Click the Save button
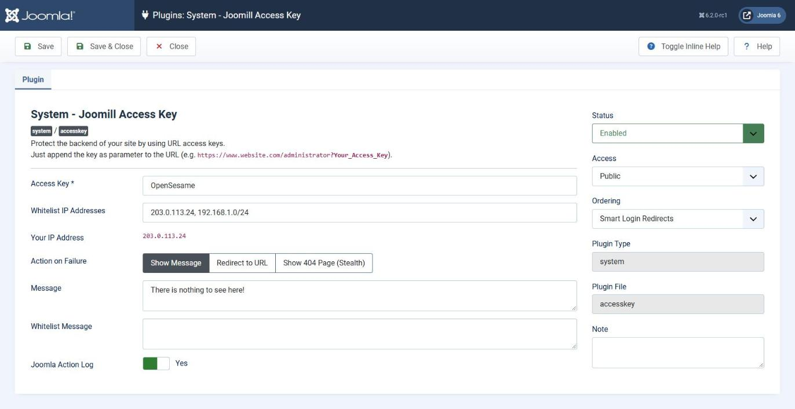The width and height of the screenshot is (795, 409). pos(38,46)
